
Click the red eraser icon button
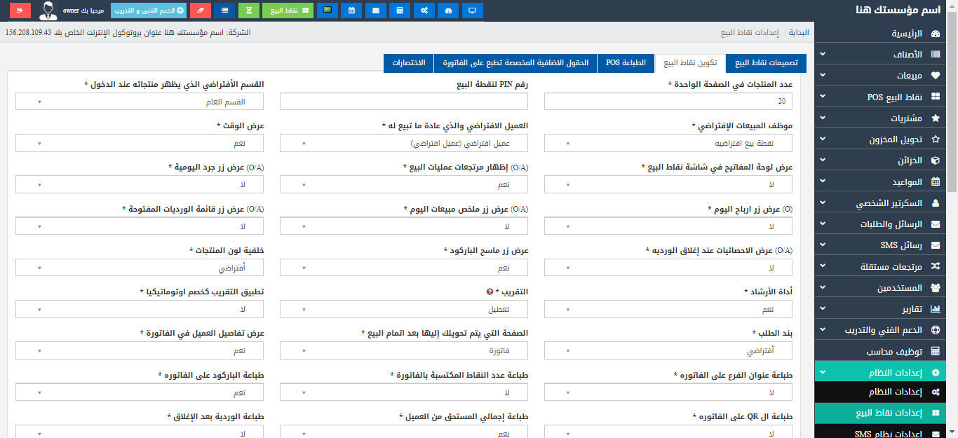coord(201,11)
